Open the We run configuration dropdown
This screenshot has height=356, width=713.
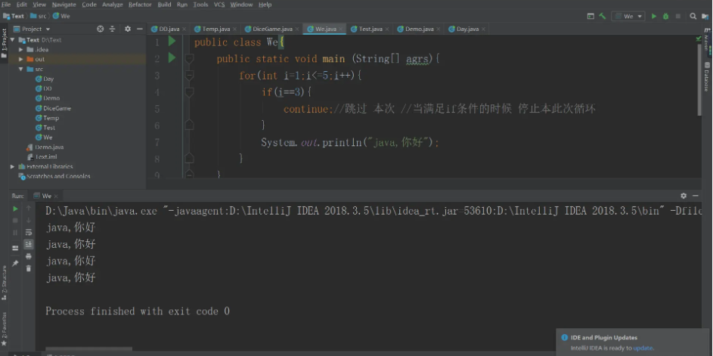[628, 17]
